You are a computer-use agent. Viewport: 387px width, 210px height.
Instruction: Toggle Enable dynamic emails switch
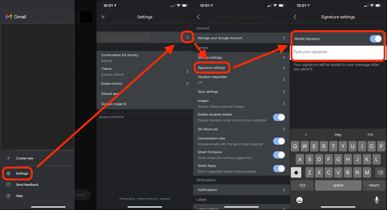pos(279,117)
